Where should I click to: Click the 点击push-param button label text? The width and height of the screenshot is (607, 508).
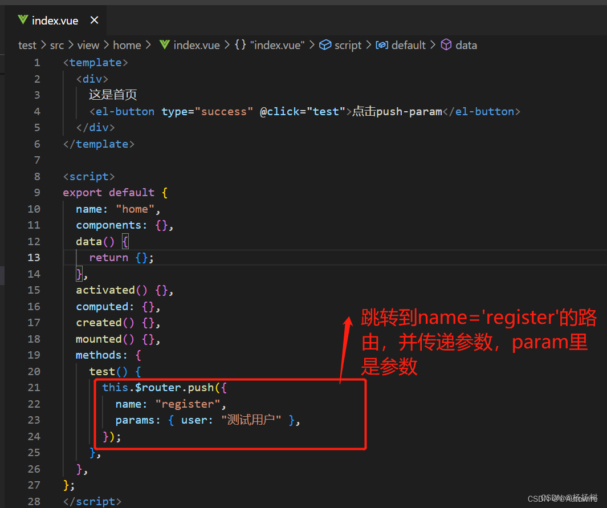pyautogui.click(x=397, y=112)
